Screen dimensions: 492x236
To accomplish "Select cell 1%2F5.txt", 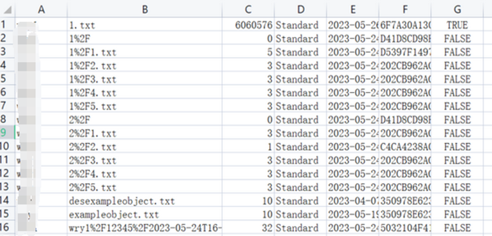I will click(144, 106).
